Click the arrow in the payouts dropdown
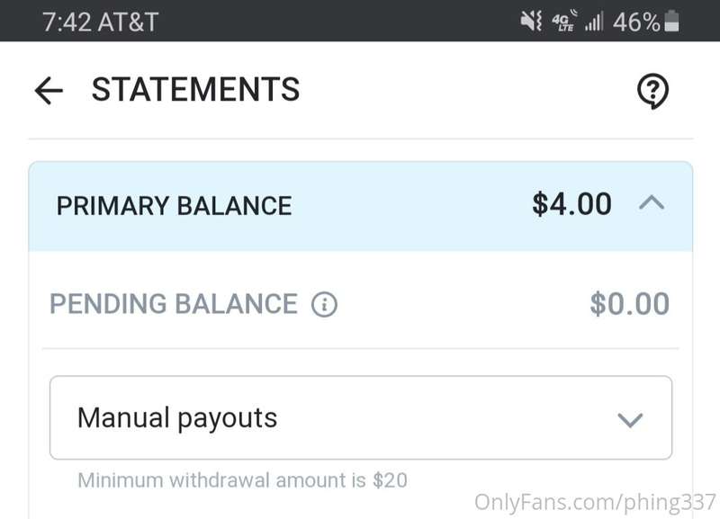 pos(631,419)
